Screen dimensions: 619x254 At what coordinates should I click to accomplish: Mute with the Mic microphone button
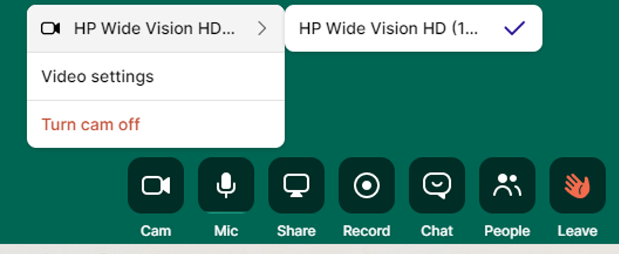point(226,186)
